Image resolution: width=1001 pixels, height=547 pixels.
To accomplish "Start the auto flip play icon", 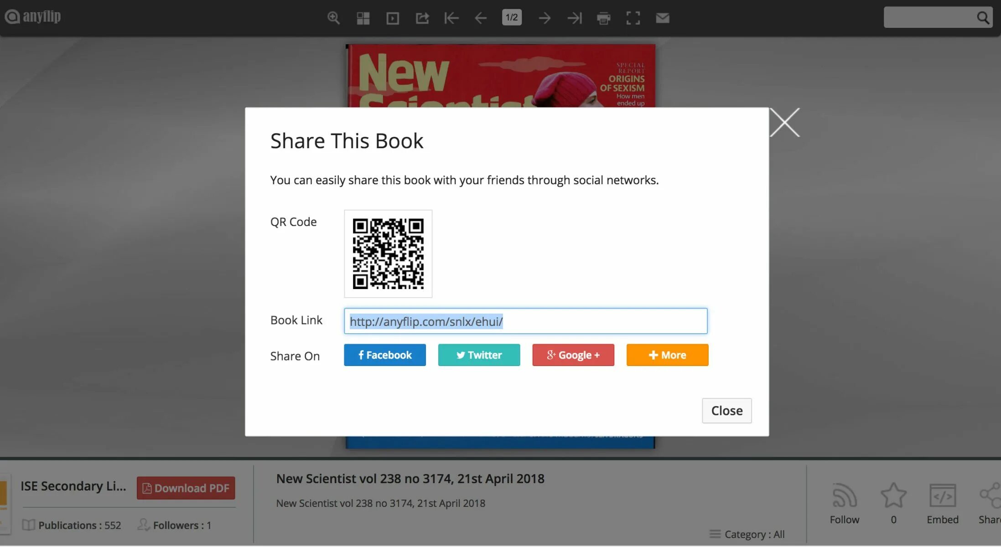I will (x=393, y=18).
